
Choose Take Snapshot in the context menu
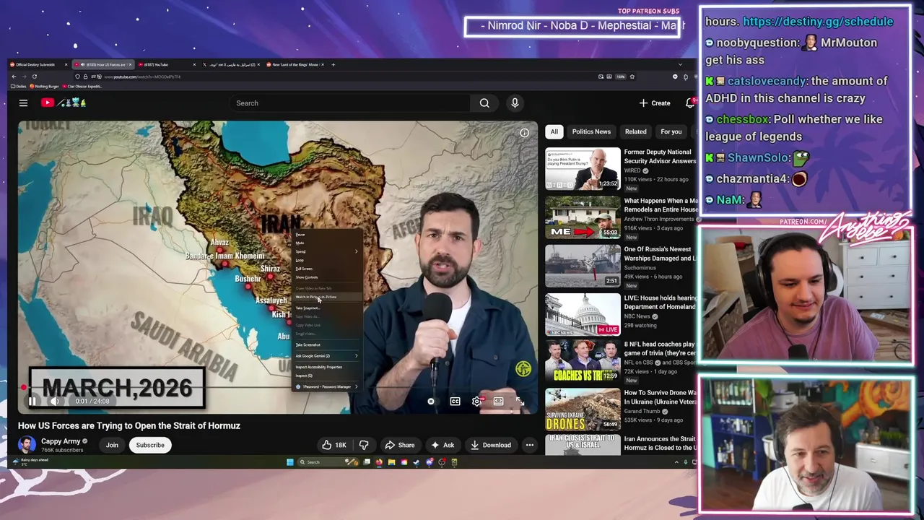tap(326, 308)
